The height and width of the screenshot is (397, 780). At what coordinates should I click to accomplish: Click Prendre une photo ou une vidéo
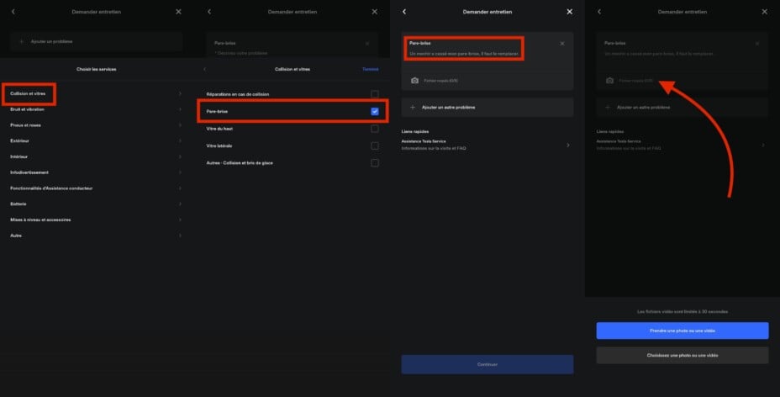682,331
